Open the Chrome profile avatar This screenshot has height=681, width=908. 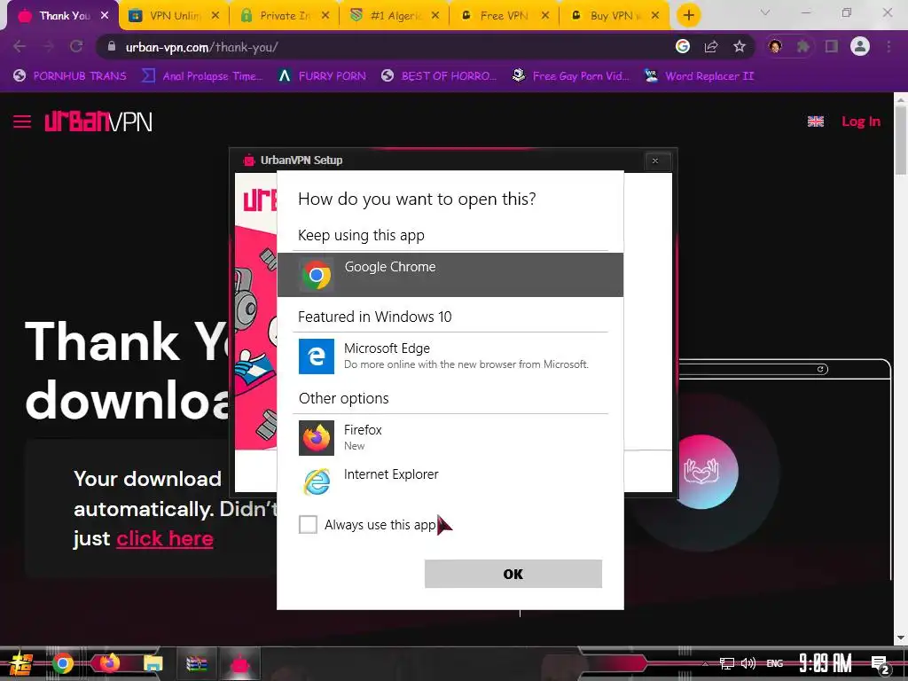pos(860,47)
